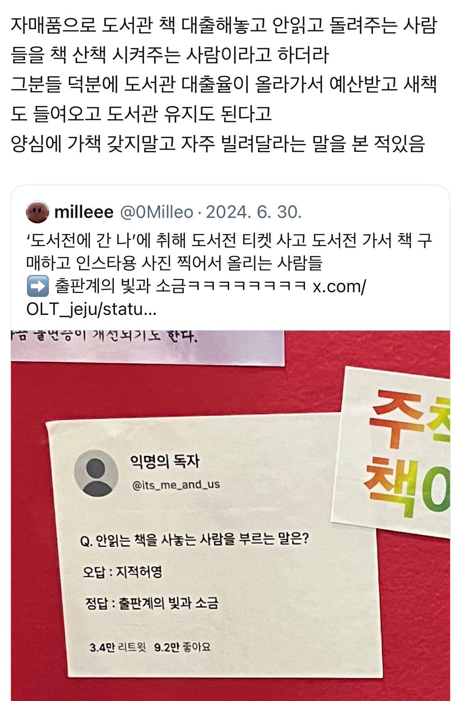Tap the 정답 : 출판계의 빛과 소금 line

(x=152, y=603)
